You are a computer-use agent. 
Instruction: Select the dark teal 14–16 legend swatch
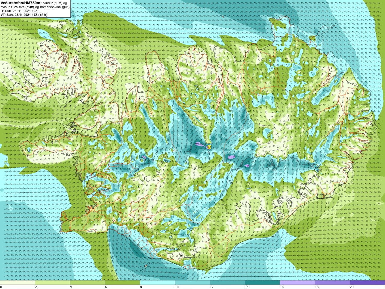(262, 283)
